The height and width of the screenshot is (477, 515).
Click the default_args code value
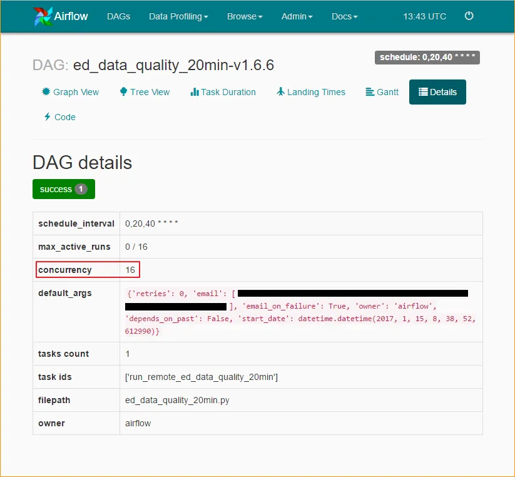(x=300, y=312)
